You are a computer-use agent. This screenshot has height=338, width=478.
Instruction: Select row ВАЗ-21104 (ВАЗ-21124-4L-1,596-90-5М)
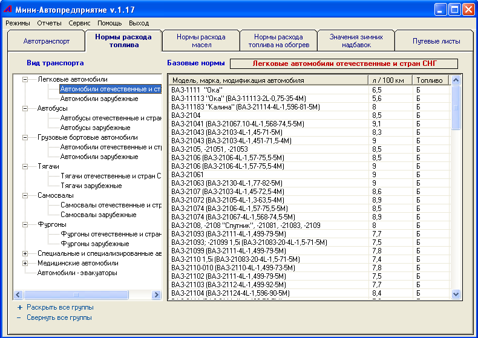309,293
